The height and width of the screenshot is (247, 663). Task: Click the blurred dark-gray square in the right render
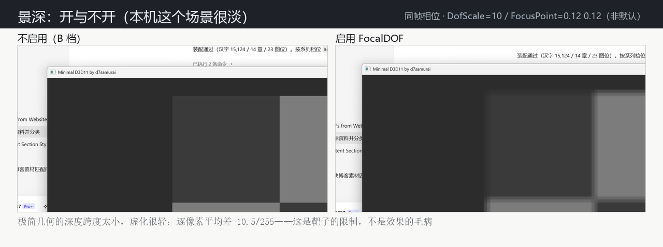click(539, 144)
